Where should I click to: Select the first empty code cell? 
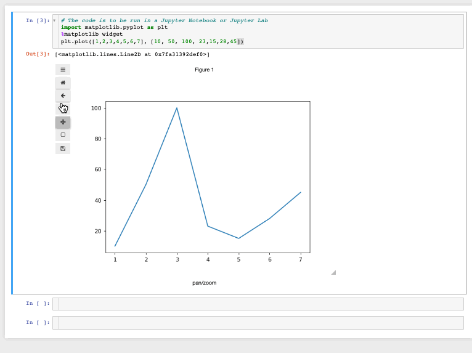click(260, 304)
